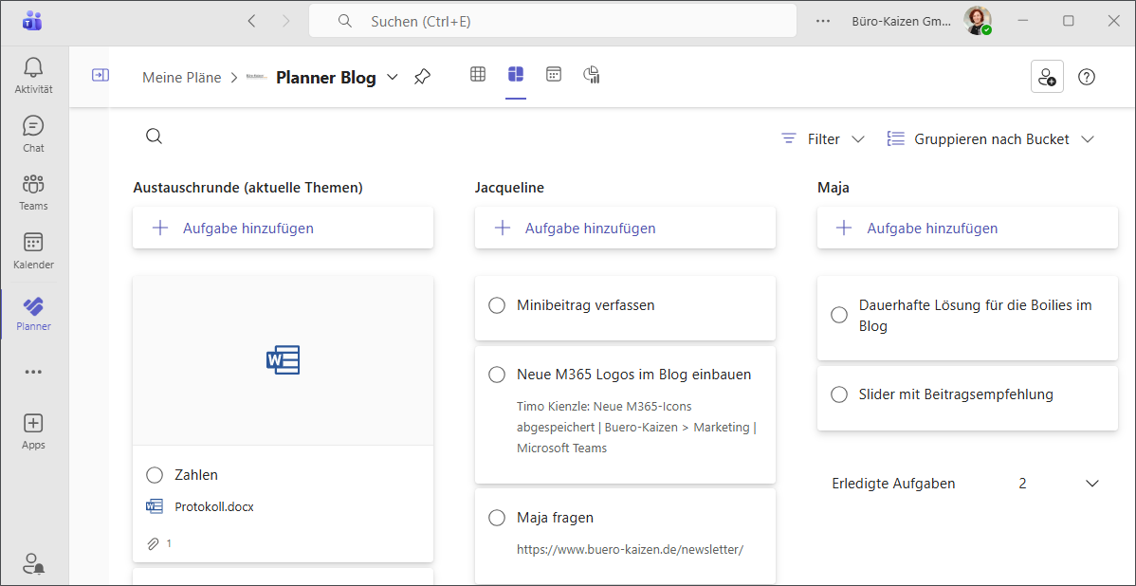
Task: Click search magnifier icon above buckets
Action: click(155, 137)
